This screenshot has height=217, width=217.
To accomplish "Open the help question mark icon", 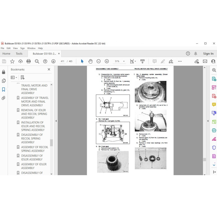I will click(x=188, y=54).
